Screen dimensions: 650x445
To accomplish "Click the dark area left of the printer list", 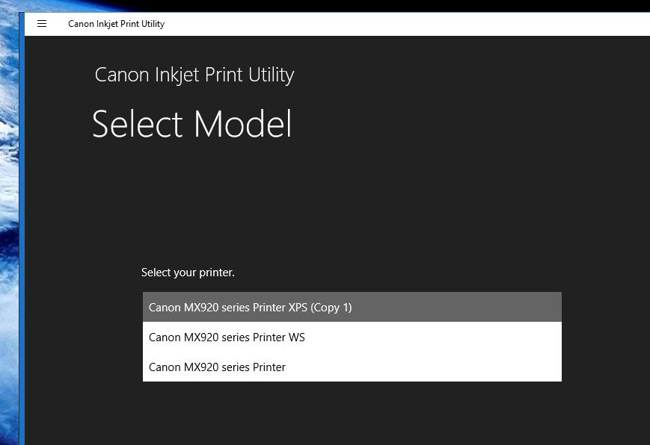I will [x=83, y=337].
